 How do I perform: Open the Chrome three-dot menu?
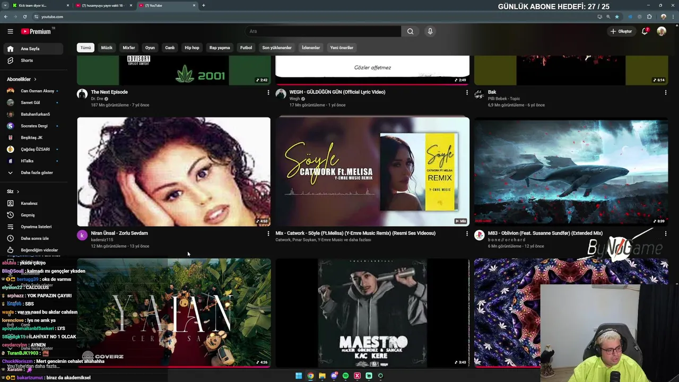pos(673,16)
